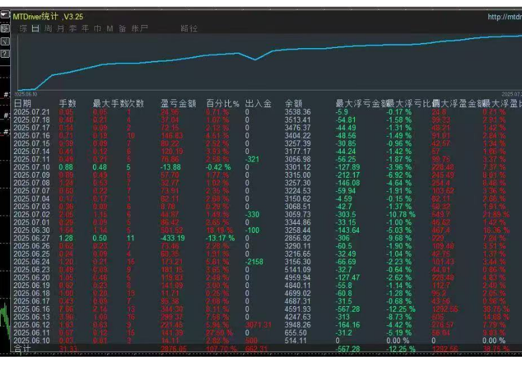Viewport: 522px width, 367px height.
Task: Open the 月 monthly tab
Action: (60, 29)
